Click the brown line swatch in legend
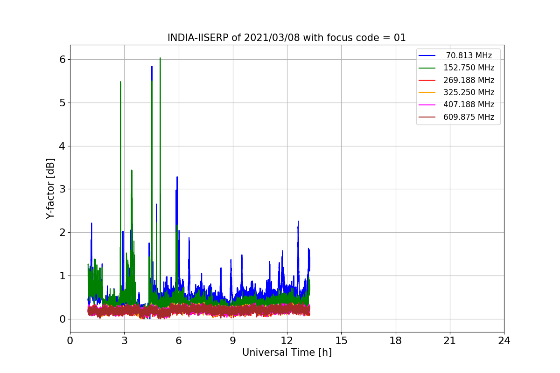This screenshot has width=560, height=373. (x=427, y=117)
